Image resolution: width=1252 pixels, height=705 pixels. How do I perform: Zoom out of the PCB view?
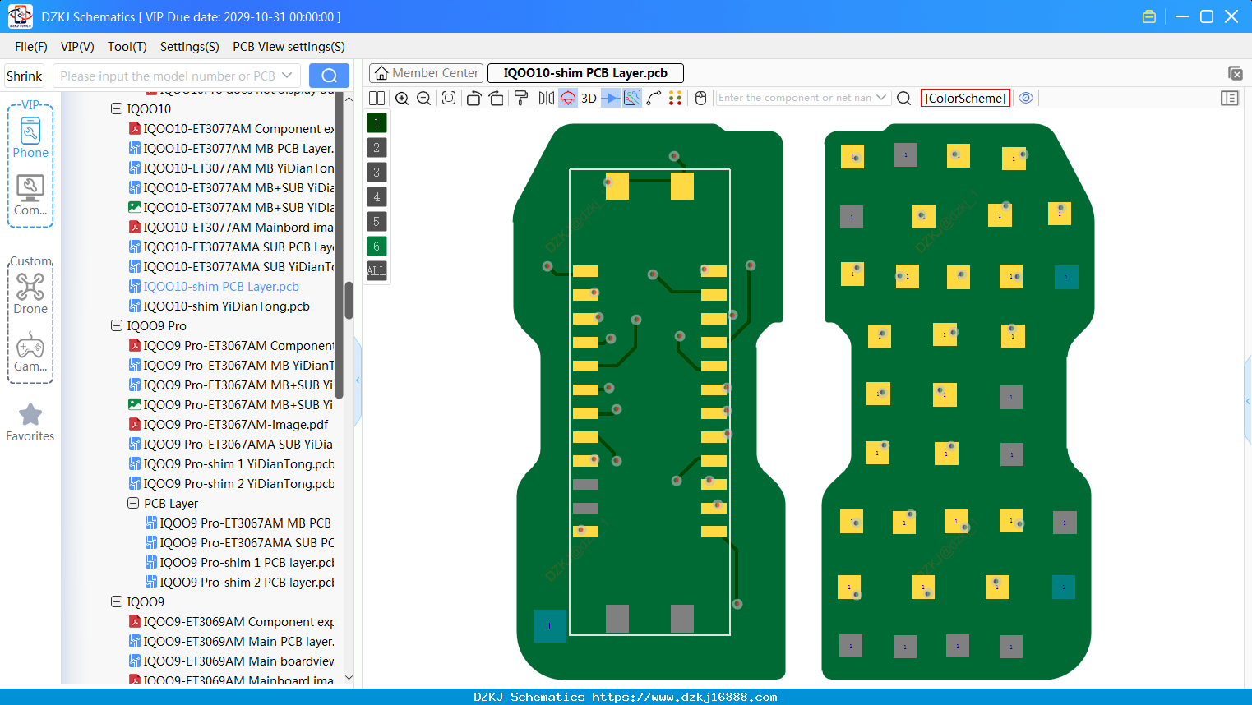pos(424,98)
